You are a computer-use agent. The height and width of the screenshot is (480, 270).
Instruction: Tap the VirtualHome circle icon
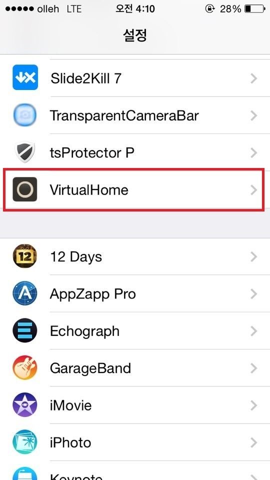pyautogui.click(x=25, y=189)
